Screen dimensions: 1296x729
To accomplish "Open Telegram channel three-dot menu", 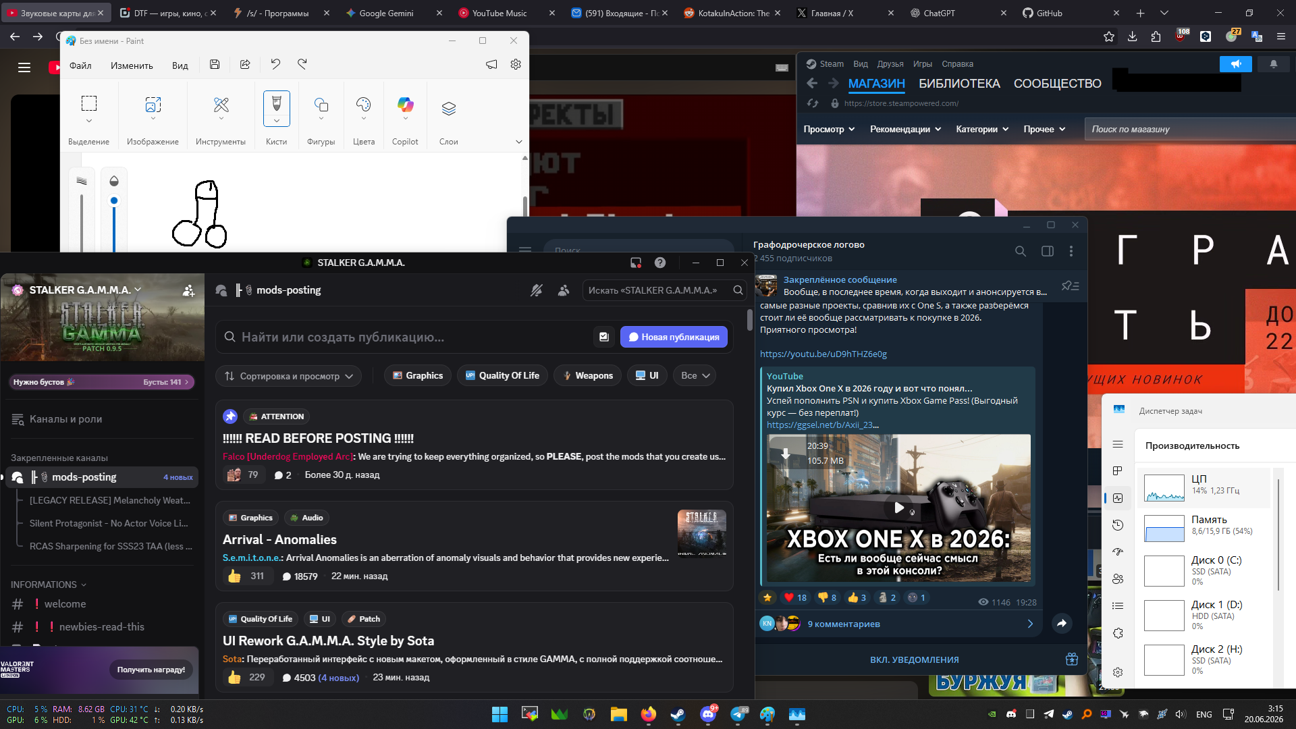I will (1071, 251).
